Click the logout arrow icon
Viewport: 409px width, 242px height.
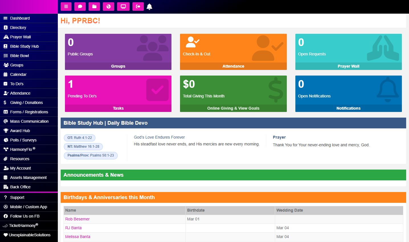pyautogui.click(x=138, y=7)
